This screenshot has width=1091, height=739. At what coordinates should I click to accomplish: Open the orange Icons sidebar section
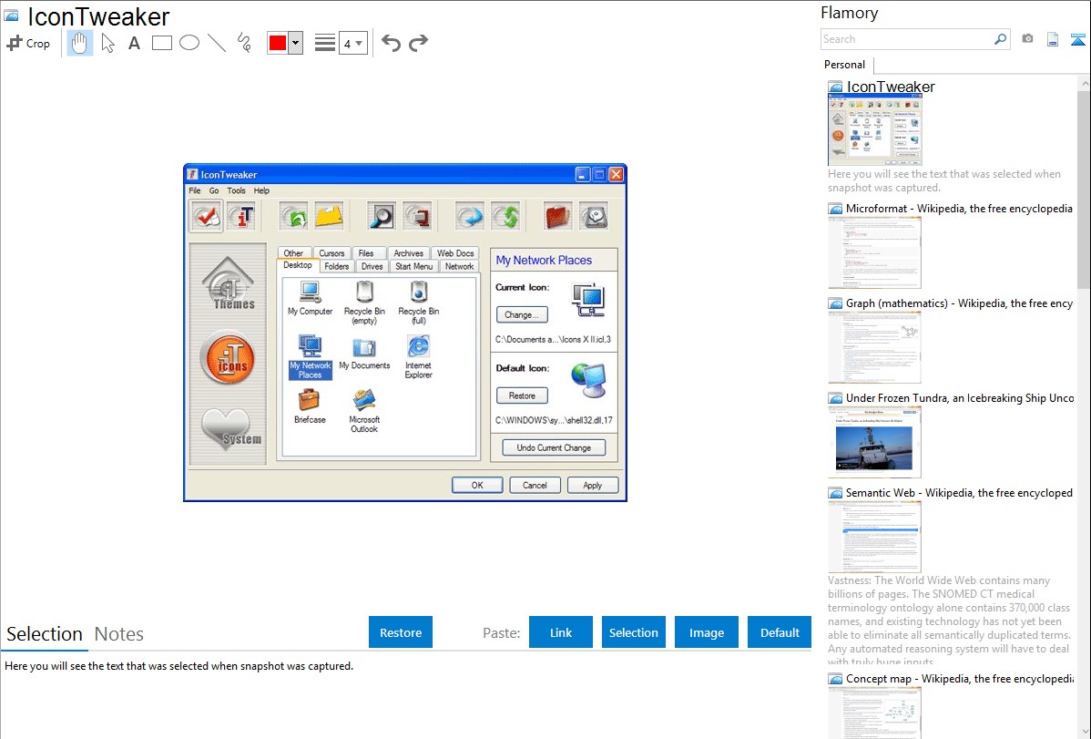tap(228, 357)
